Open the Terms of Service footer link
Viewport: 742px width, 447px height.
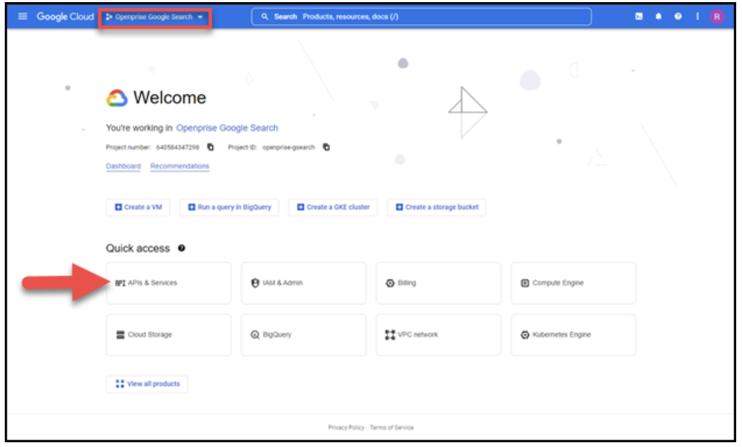point(392,427)
